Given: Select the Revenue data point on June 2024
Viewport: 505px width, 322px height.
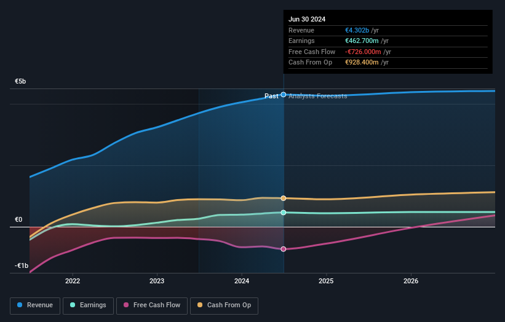Looking at the screenshot, I should click(x=284, y=95).
